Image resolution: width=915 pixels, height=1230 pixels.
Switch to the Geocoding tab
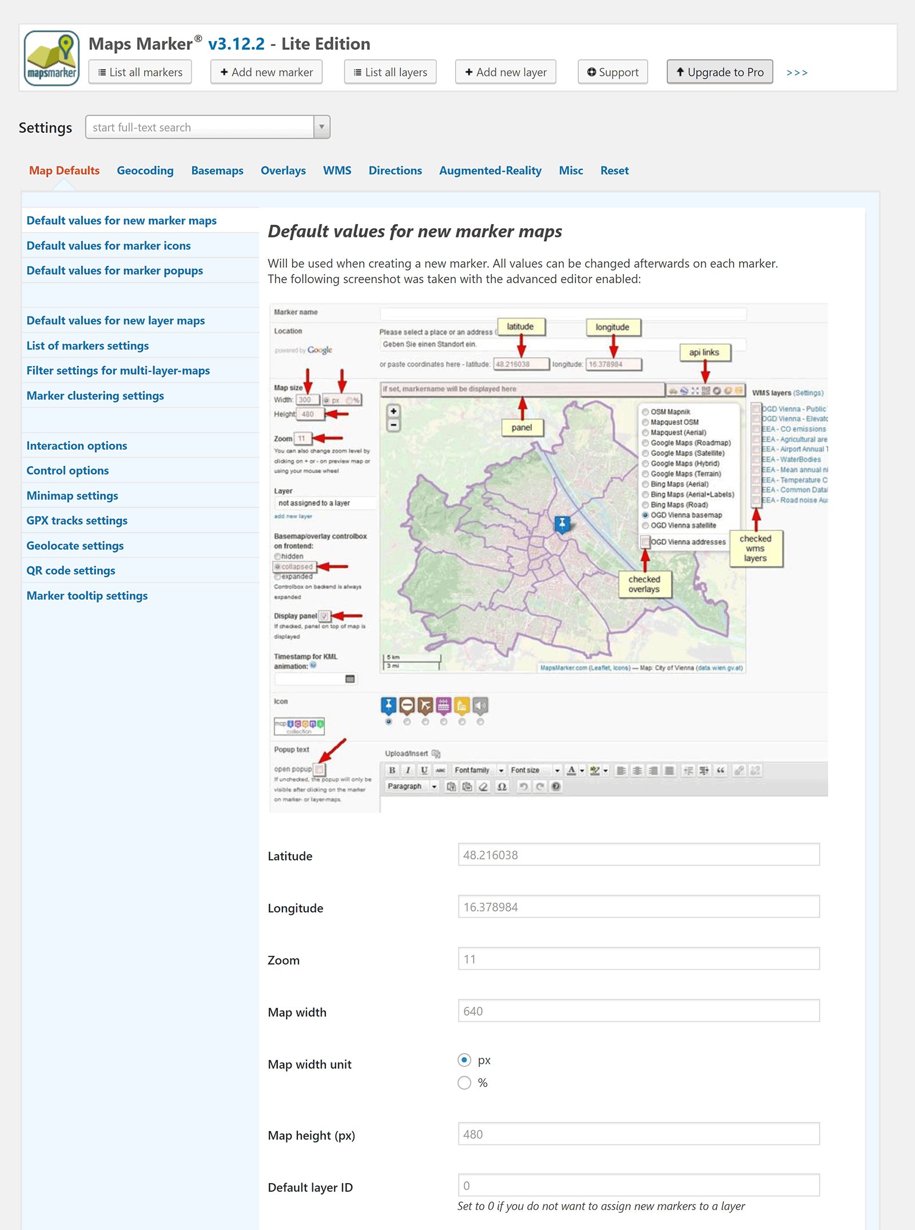click(145, 170)
